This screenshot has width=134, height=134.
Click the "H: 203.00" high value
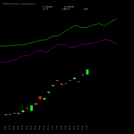69,7
